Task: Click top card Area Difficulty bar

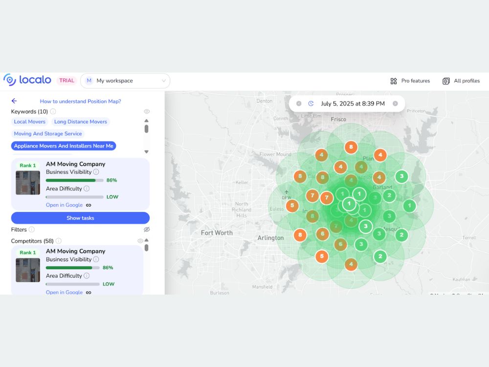Action: click(74, 197)
